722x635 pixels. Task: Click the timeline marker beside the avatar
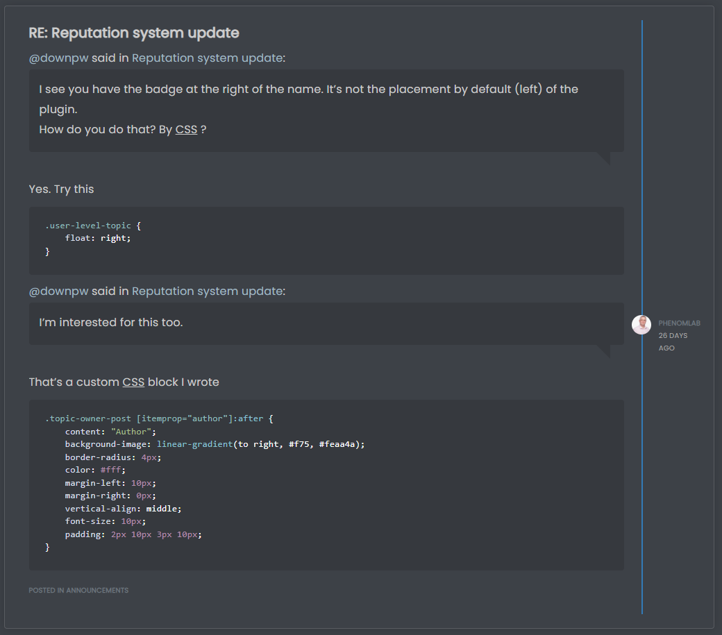click(642, 324)
